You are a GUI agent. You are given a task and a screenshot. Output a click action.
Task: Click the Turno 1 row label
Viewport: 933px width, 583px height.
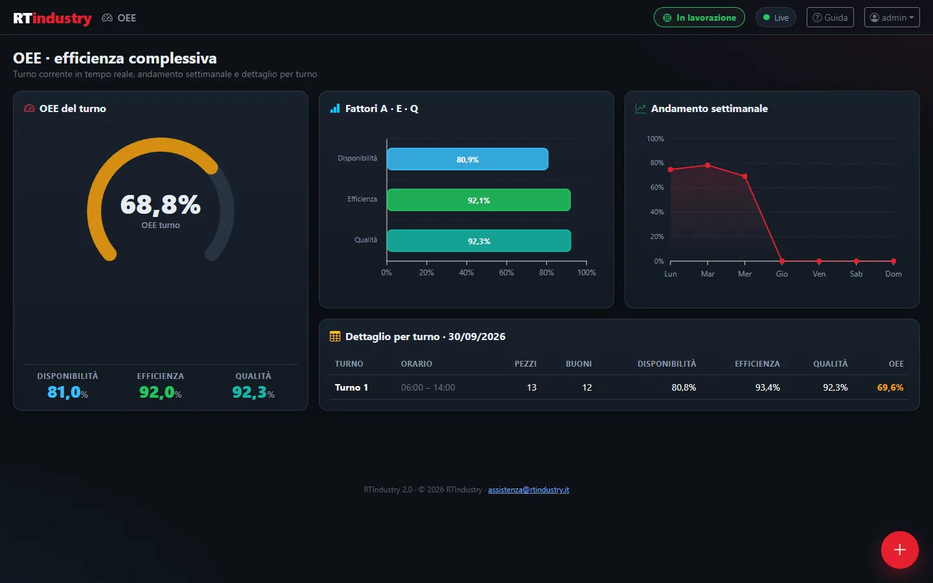click(x=351, y=387)
